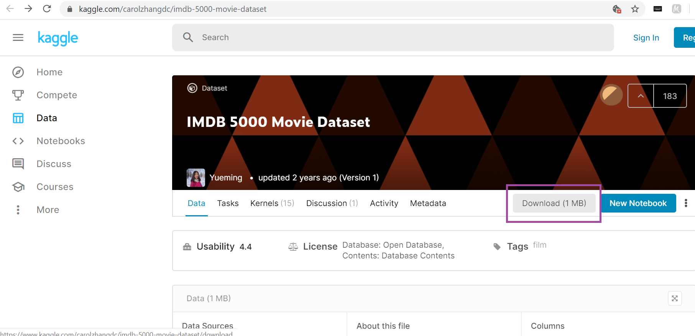
Task: Bookmark this page with the star icon
Action: point(635,9)
